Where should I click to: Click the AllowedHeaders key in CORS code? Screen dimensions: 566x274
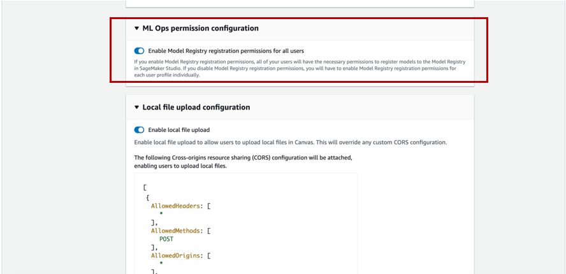click(175, 206)
